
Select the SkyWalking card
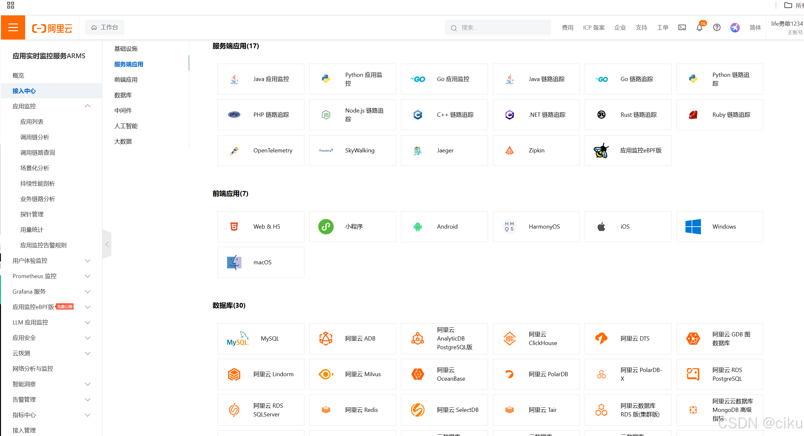click(x=352, y=150)
